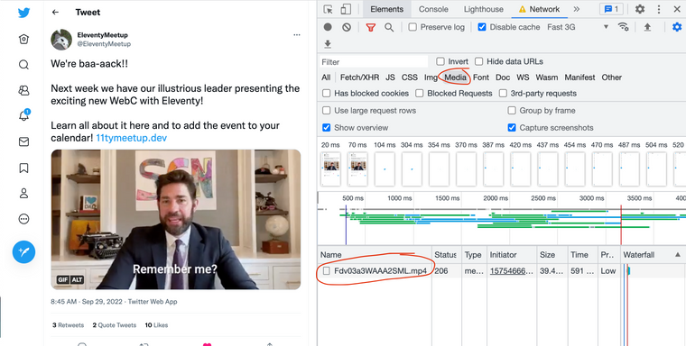
Task: Switch to the Console tab
Action: tap(433, 9)
